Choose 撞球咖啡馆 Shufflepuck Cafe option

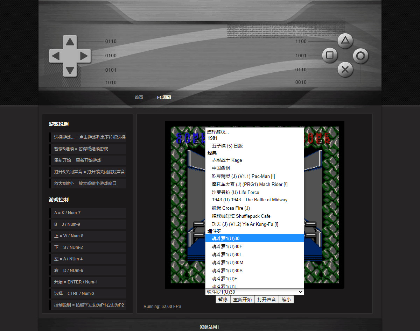click(x=254, y=216)
